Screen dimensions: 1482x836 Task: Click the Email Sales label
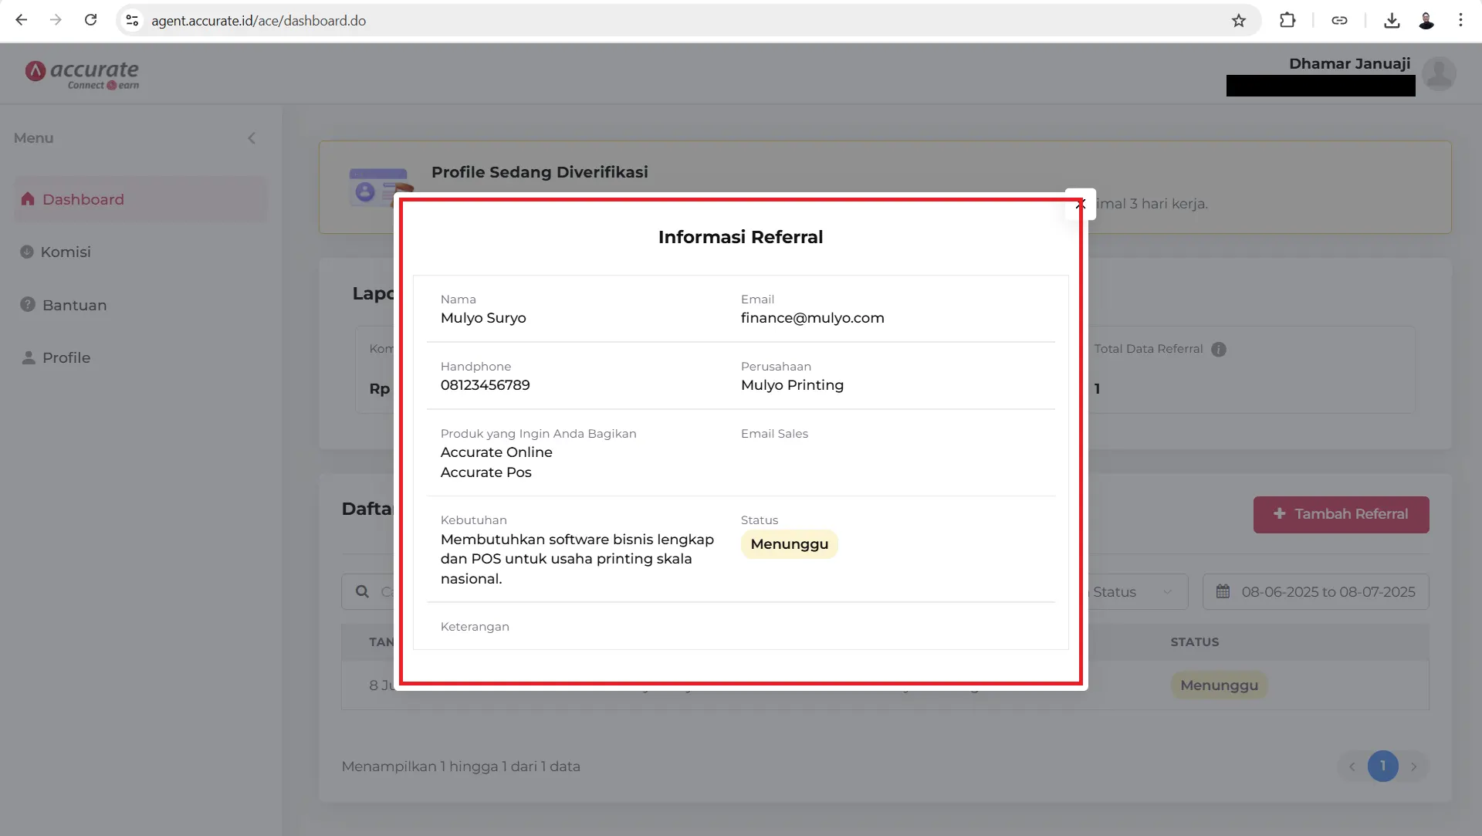(x=774, y=434)
